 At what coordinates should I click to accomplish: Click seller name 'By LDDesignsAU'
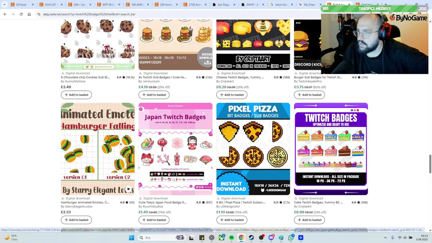point(228,207)
